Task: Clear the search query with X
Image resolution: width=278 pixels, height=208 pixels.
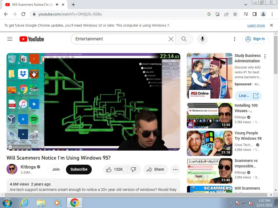Action: 171,39
